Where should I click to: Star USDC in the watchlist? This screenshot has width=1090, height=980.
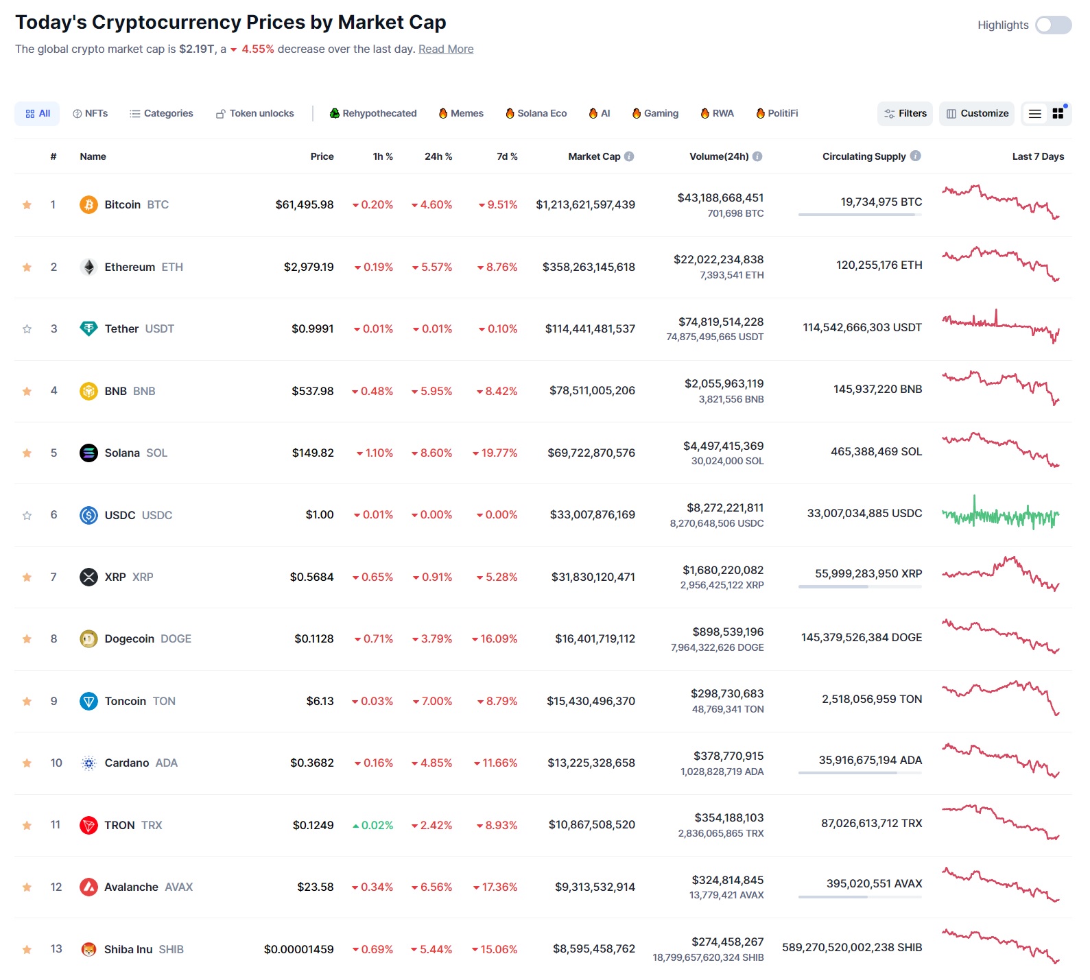click(27, 515)
